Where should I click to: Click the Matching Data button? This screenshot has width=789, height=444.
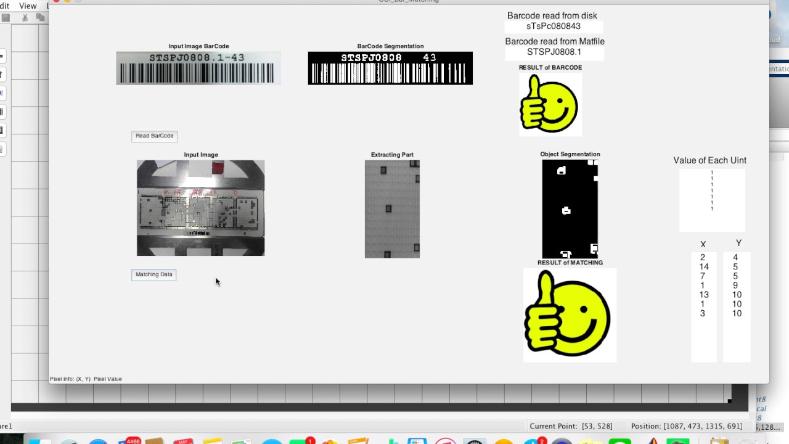[154, 275]
